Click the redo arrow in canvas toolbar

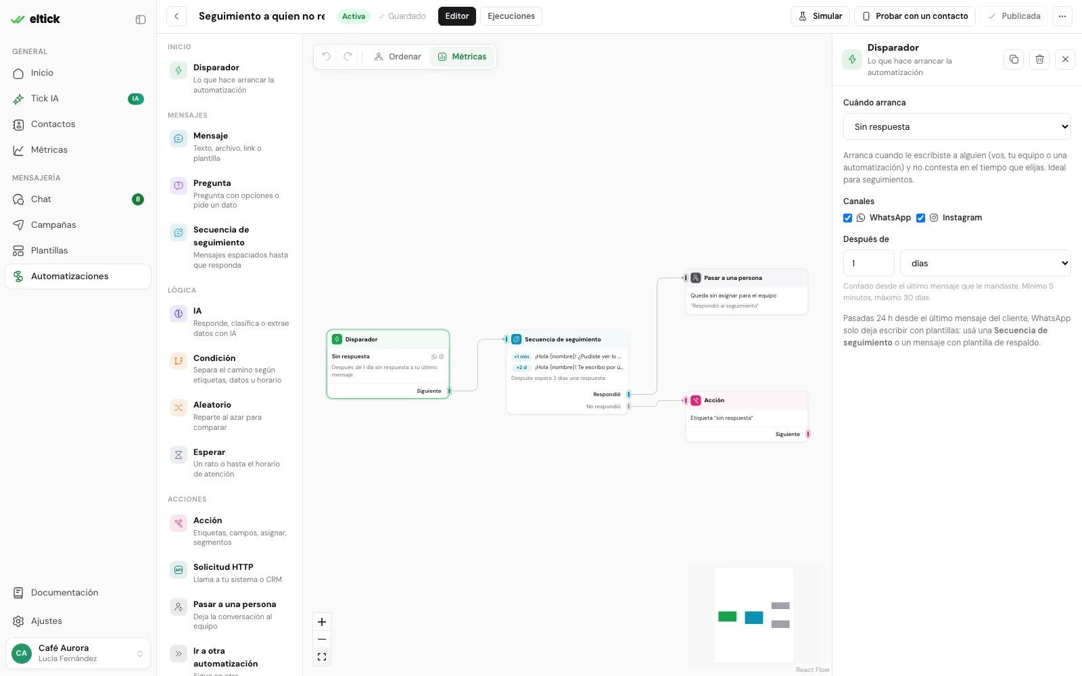click(x=348, y=57)
